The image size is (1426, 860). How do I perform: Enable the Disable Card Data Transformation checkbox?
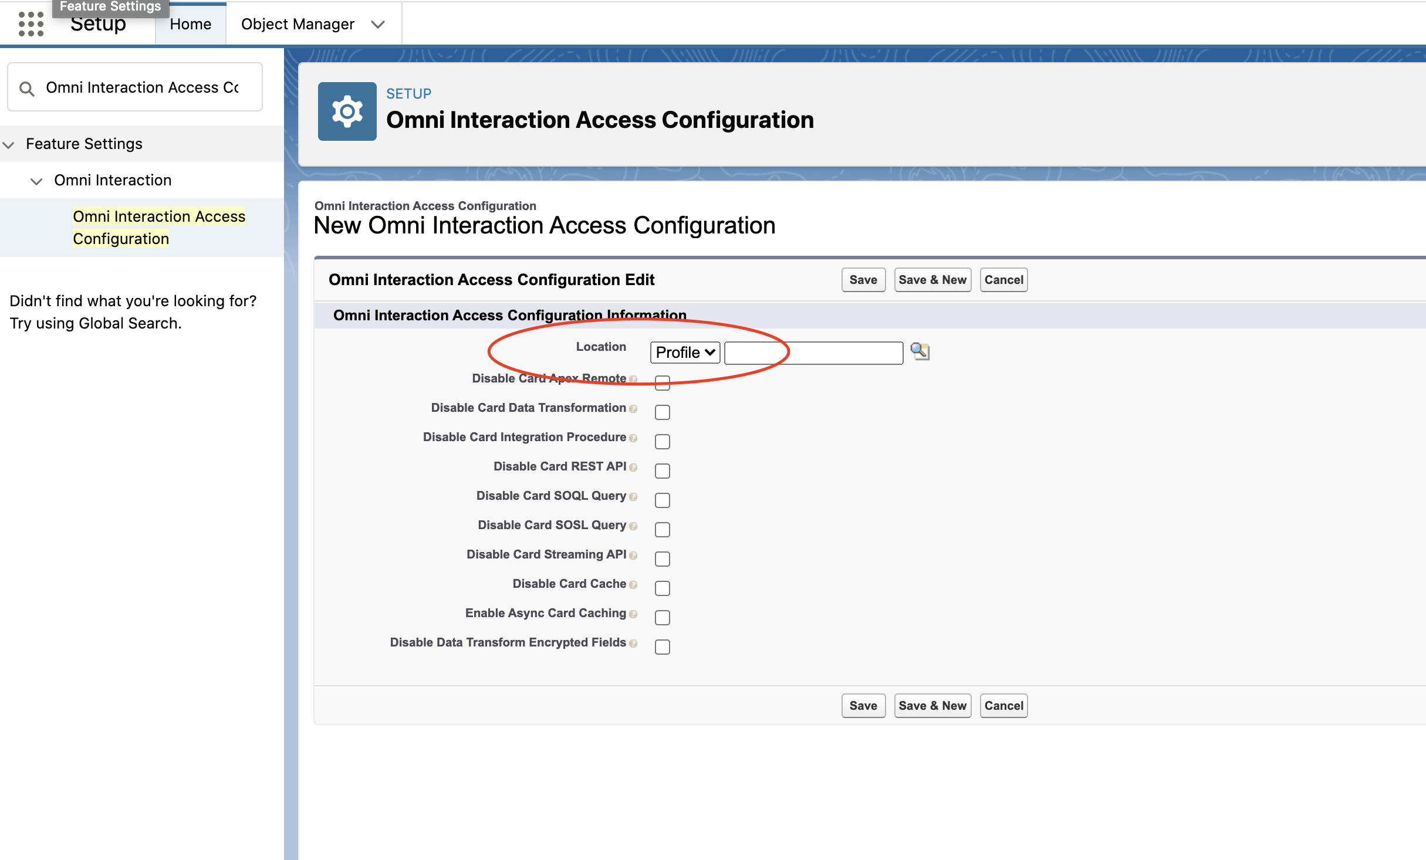pos(662,412)
